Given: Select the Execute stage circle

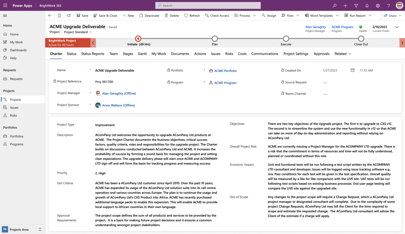Looking at the screenshot, I should point(286,39).
